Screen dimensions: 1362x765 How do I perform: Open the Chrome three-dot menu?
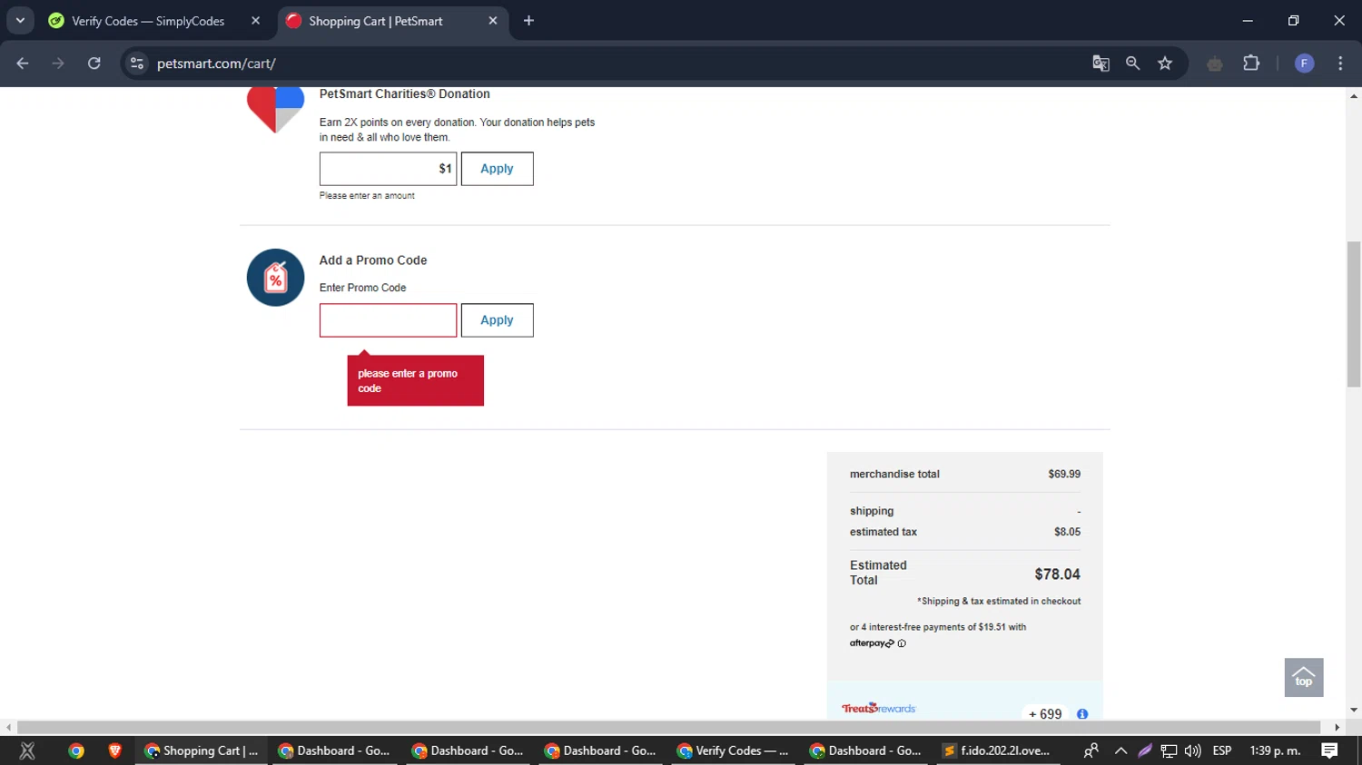tap(1340, 64)
